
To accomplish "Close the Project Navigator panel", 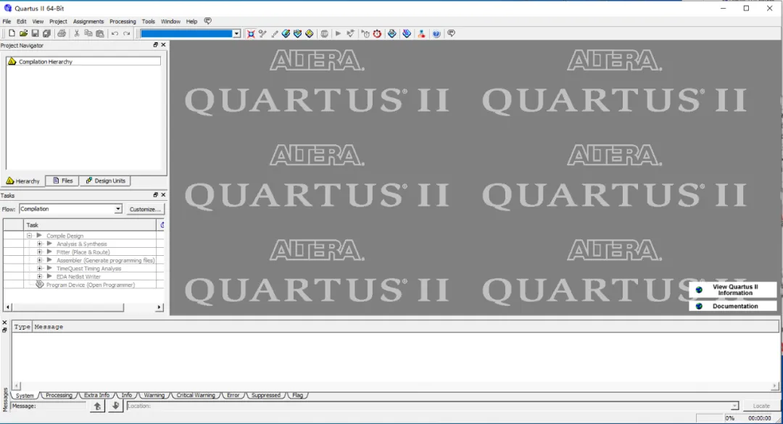I will point(163,45).
